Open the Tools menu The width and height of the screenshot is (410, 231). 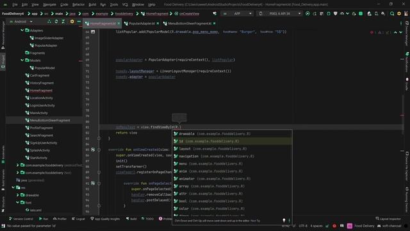[114, 4]
